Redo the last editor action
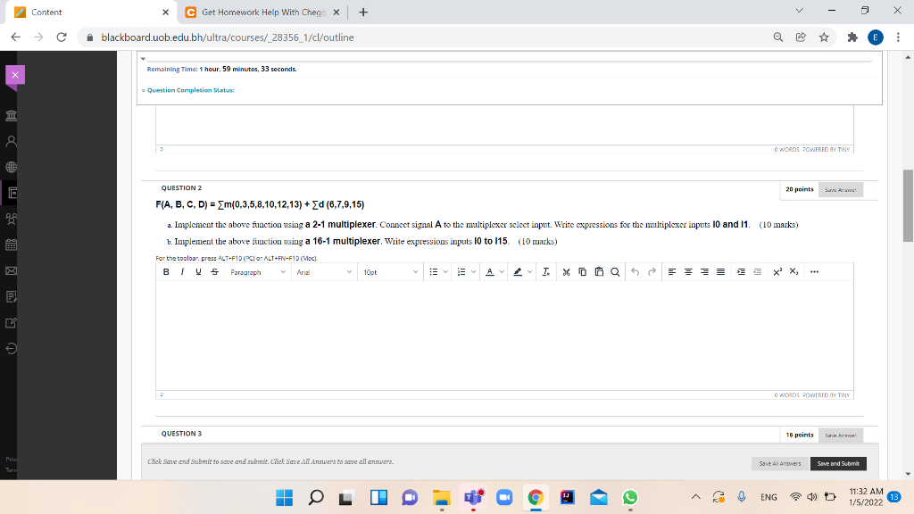This screenshot has width=914, height=514. (652, 271)
